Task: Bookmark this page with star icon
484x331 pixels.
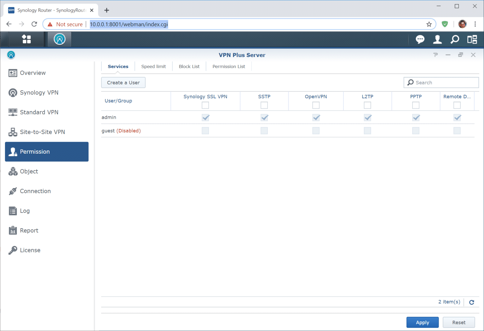Action: (429, 24)
